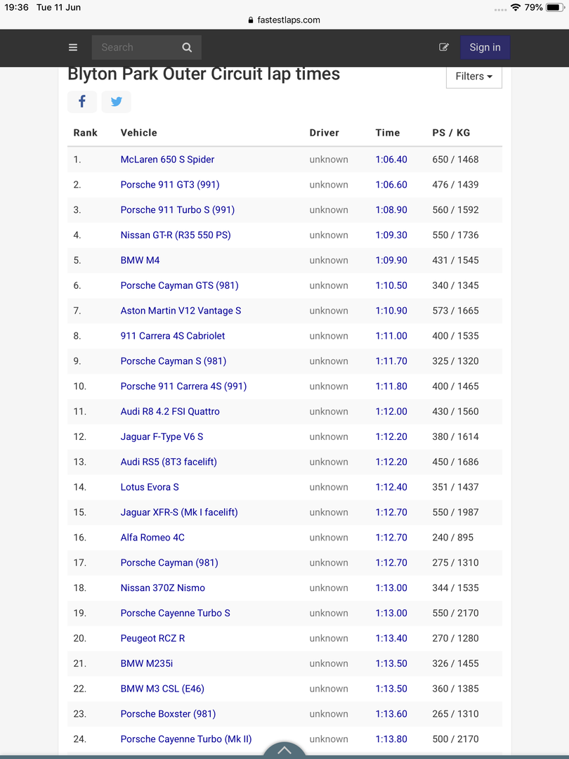Image resolution: width=569 pixels, height=759 pixels.
Task: Click lap time 1:13.40
Action: (391, 638)
